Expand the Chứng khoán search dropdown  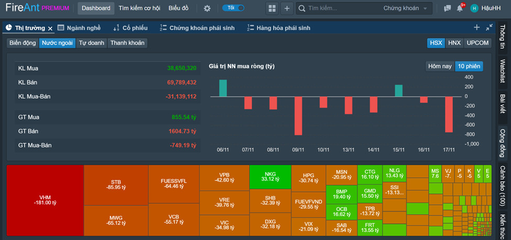click(x=407, y=8)
